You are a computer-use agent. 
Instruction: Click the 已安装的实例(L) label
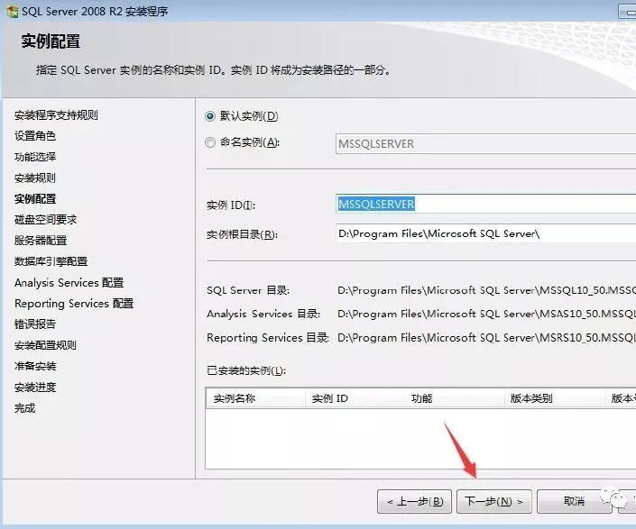point(246,370)
